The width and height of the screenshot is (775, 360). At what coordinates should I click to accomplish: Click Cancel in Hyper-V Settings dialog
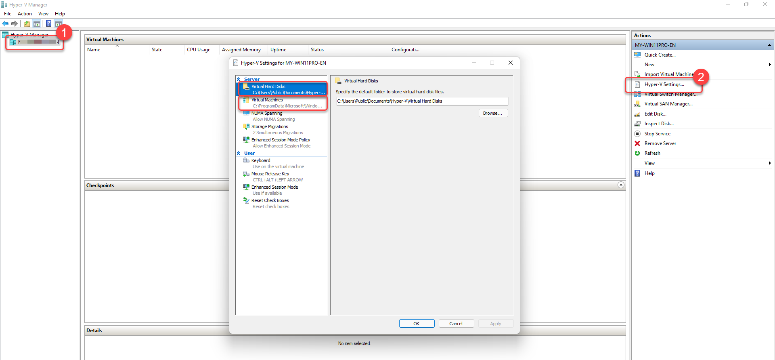456,324
